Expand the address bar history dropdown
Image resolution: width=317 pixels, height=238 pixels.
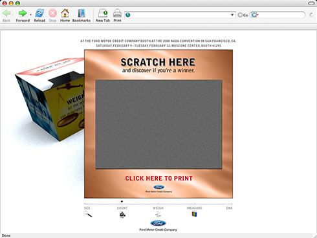232,15
